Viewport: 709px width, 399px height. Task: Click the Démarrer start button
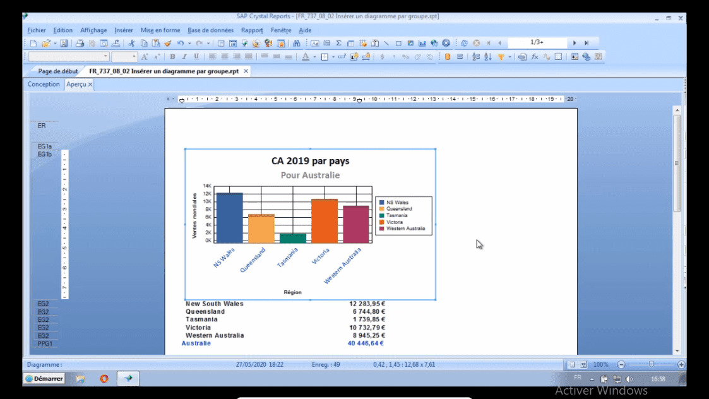coord(44,379)
